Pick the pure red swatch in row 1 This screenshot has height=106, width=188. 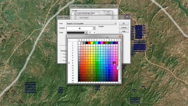coord(89,43)
